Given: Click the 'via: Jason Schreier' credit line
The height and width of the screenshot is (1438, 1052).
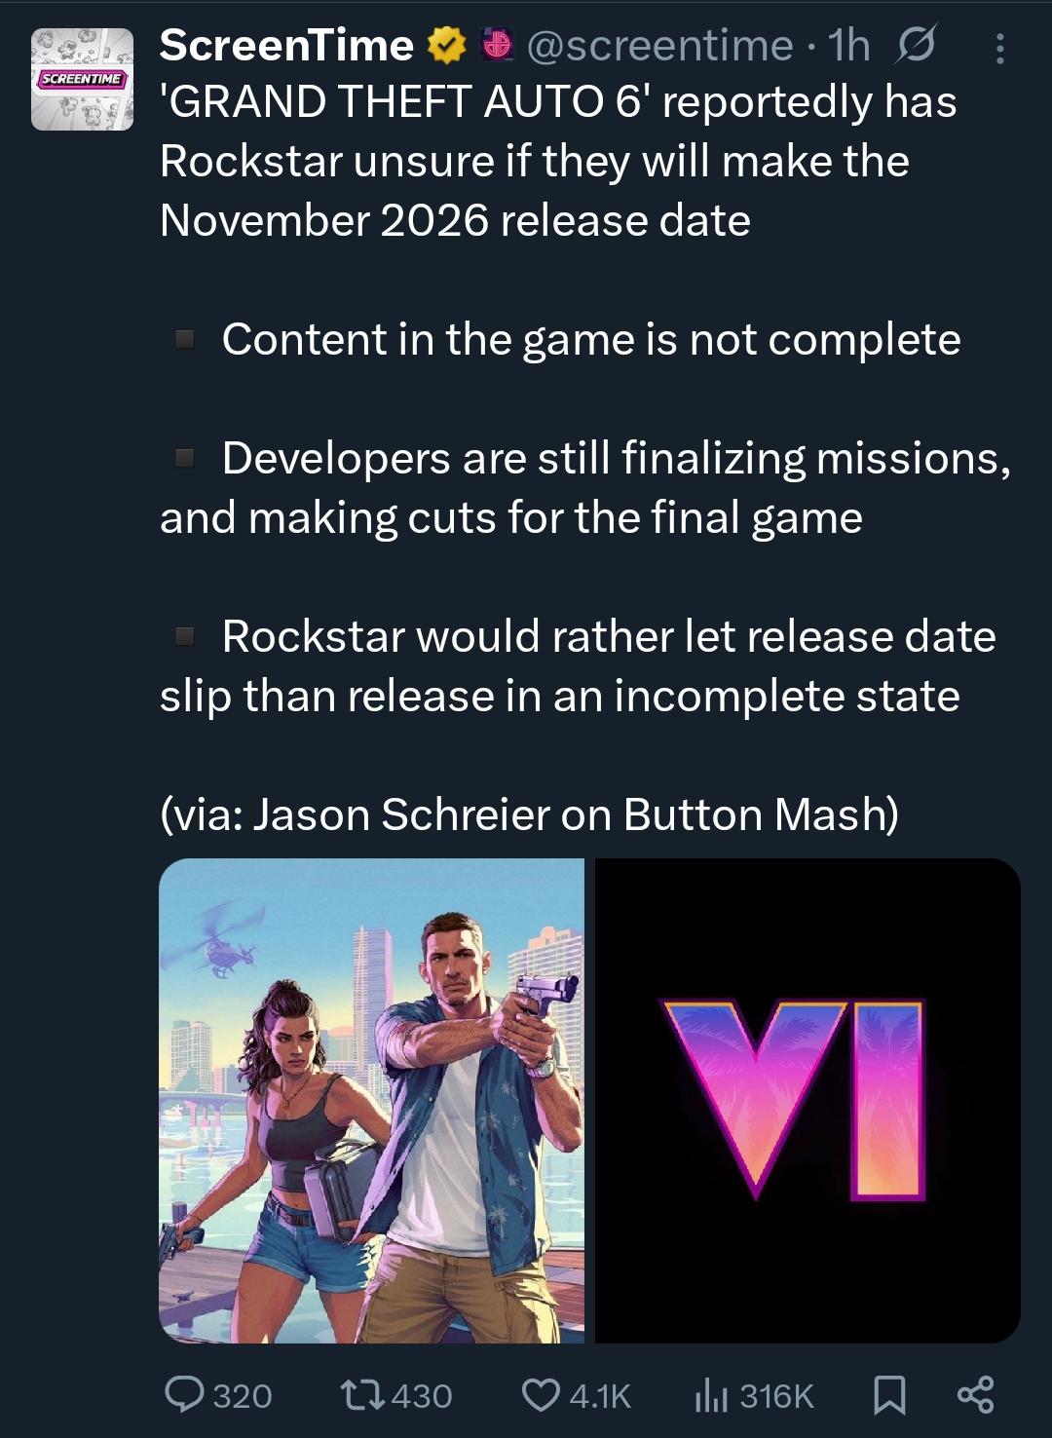Looking at the screenshot, I should [x=529, y=814].
